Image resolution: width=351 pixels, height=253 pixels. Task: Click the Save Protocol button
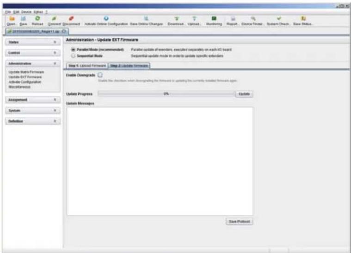pyautogui.click(x=239, y=222)
